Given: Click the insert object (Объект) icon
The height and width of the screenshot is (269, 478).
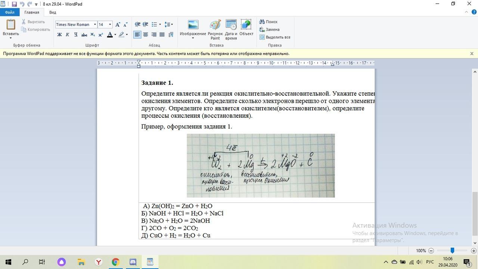Looking at the screenshot, I should 246,25.
